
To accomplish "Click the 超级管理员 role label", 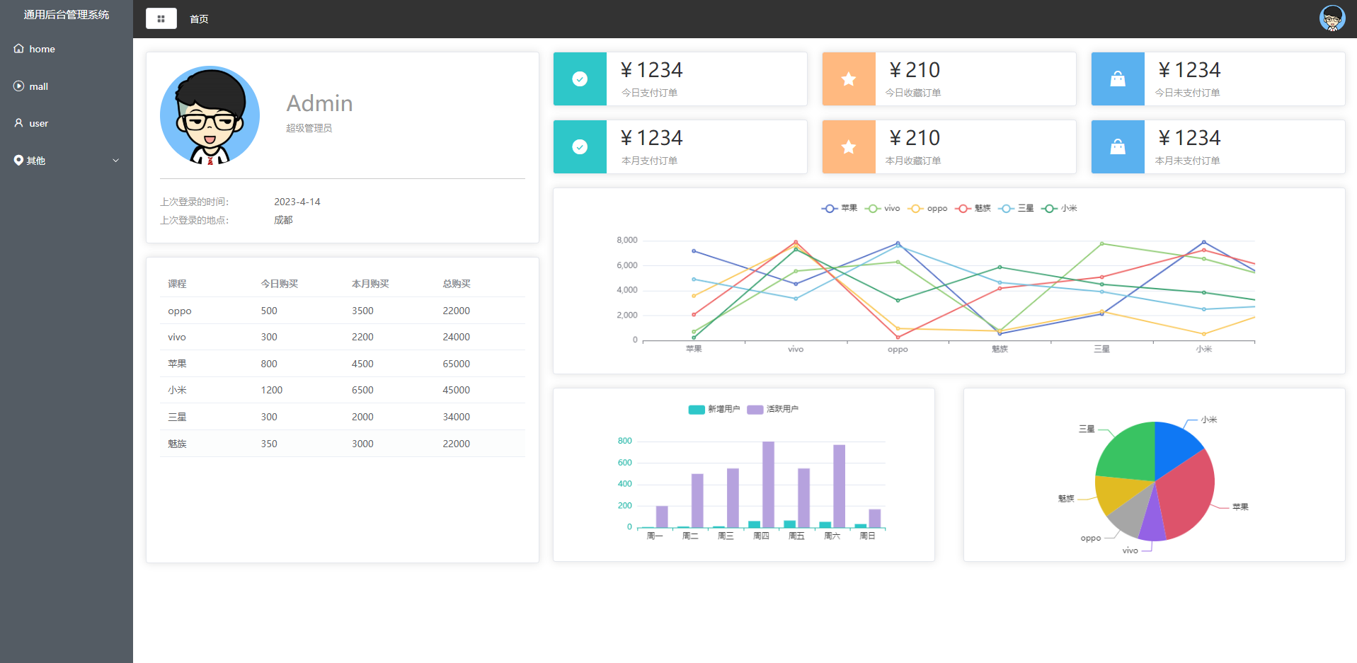I will [x=309, y=128].
